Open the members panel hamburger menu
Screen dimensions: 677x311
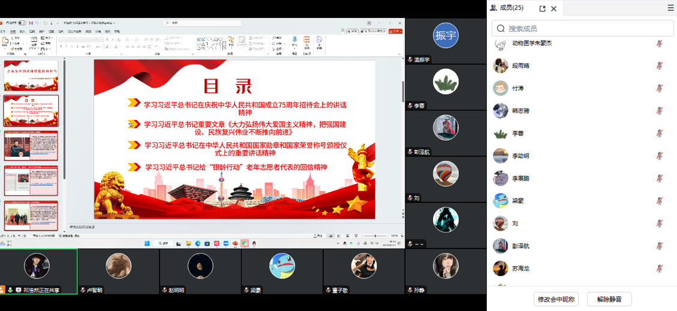(670, 8)
